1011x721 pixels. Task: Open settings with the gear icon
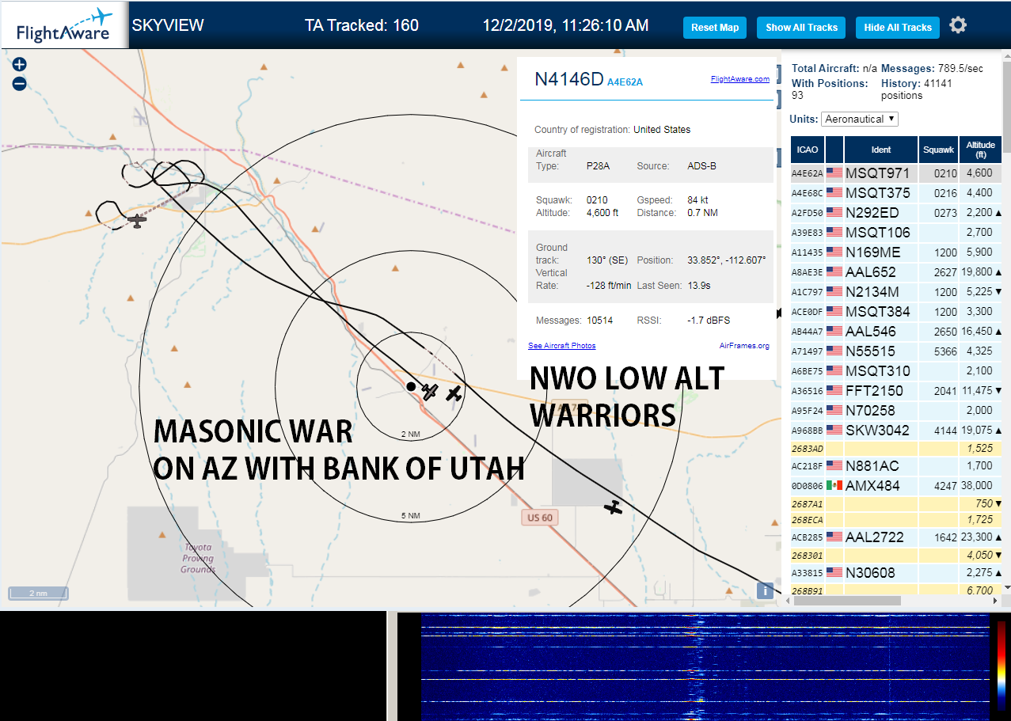[958, 25]
